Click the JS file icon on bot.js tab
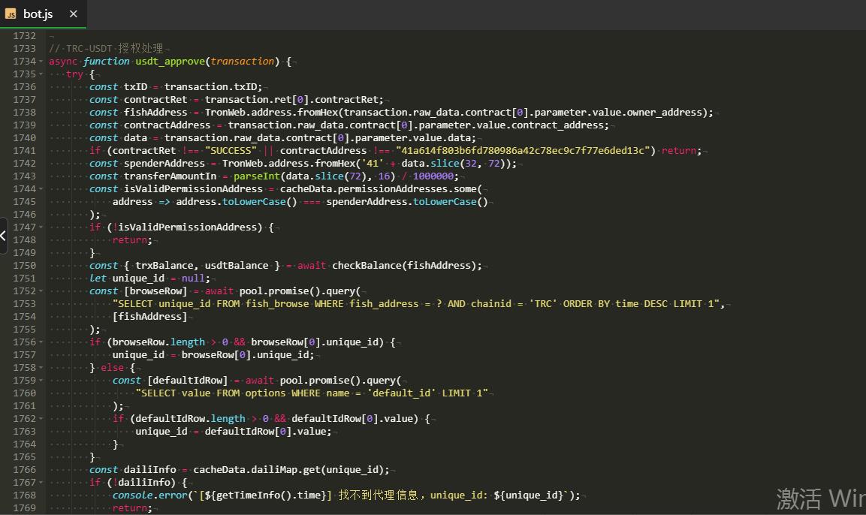866x515 pixels. point(11,14)
